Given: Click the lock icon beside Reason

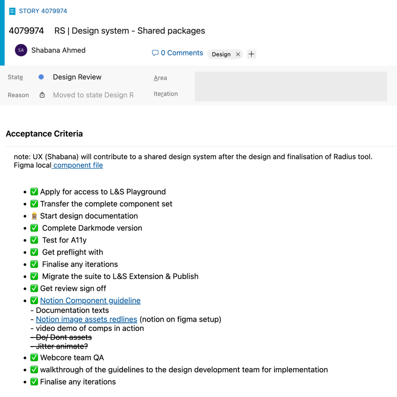Looking at the screenshot, I should 42,94.
